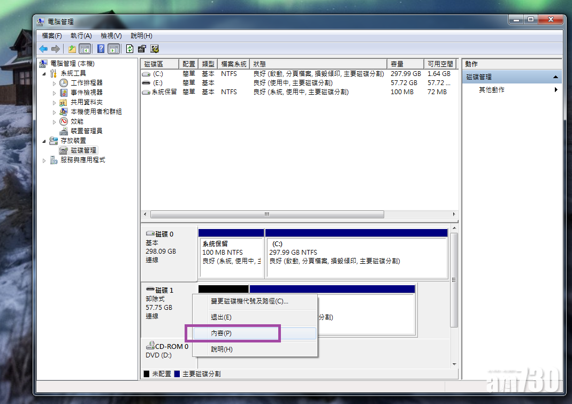Click the Up one level folder icon
This screenshot has height=404, width=572.
pyautogui.click(x=72, y=49)
